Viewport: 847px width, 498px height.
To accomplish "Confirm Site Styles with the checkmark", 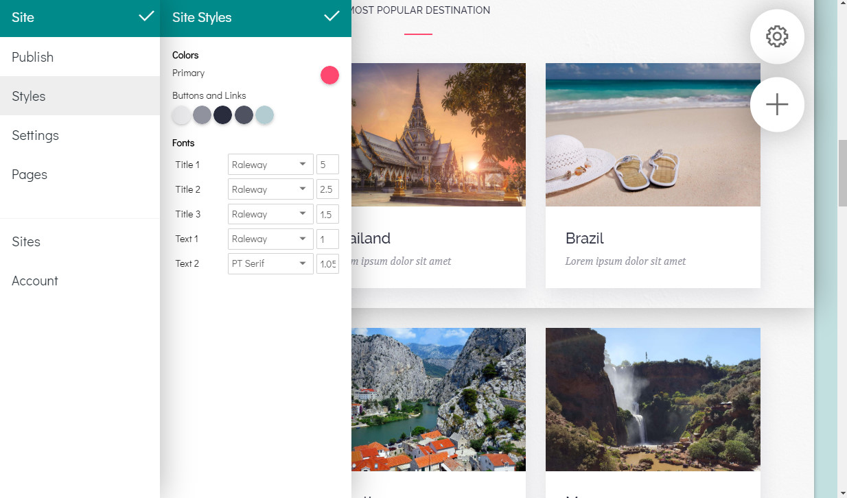I will pos(332,16).
